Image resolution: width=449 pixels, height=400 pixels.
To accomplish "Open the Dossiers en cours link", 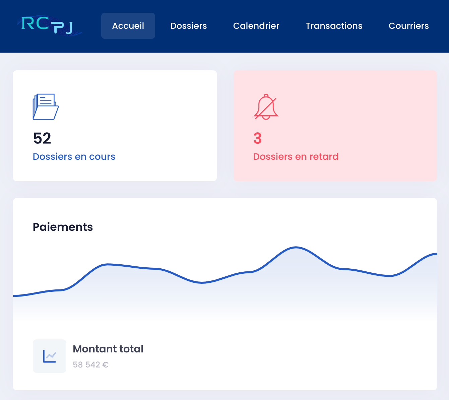I will tap(74, 156).
